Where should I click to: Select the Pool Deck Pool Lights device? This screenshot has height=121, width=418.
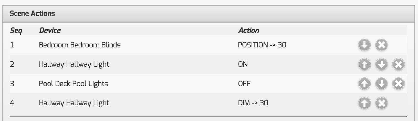[x=73, y=84]
